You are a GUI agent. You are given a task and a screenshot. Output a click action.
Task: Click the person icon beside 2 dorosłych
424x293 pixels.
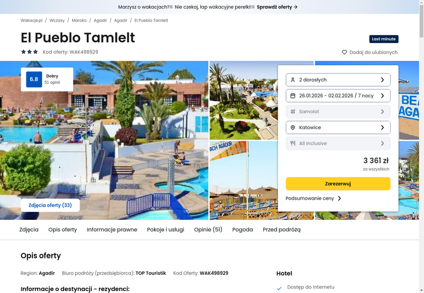pos(293,79)
